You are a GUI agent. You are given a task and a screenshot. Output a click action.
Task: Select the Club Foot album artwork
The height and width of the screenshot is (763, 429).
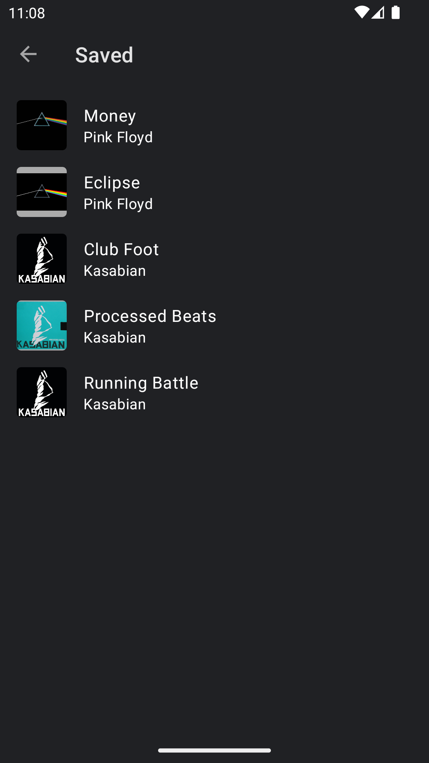click(42, 259)
